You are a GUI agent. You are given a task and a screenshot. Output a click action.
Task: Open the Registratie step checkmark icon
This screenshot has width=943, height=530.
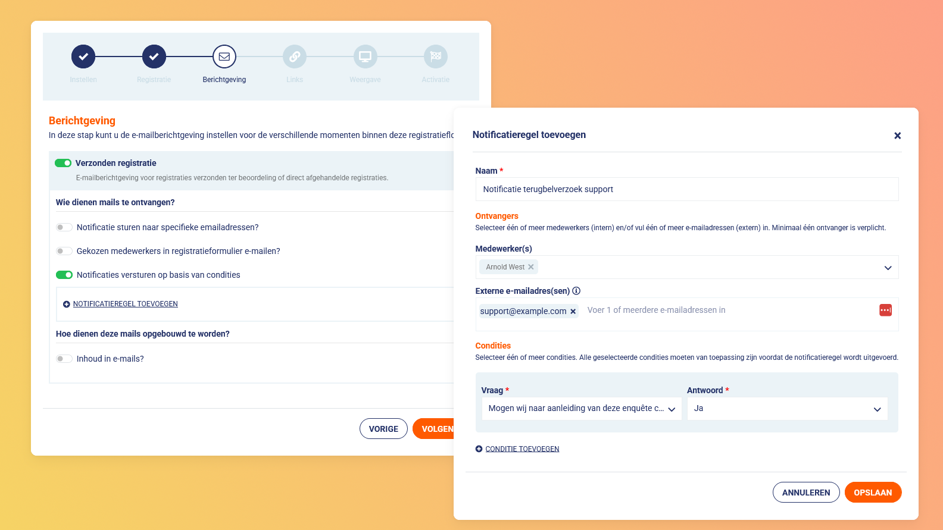154,57
